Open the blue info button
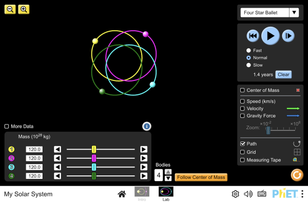This screenshot has height=202, width=308. pyautogui.click(x=147, y=126)
